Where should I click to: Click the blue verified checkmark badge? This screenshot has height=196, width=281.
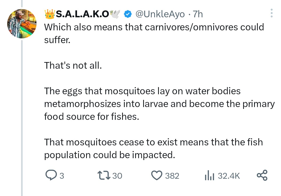[x=128, y=14]
